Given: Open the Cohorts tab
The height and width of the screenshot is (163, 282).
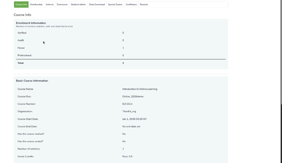Looking at the screenshot, I should (x=50, y=4).
